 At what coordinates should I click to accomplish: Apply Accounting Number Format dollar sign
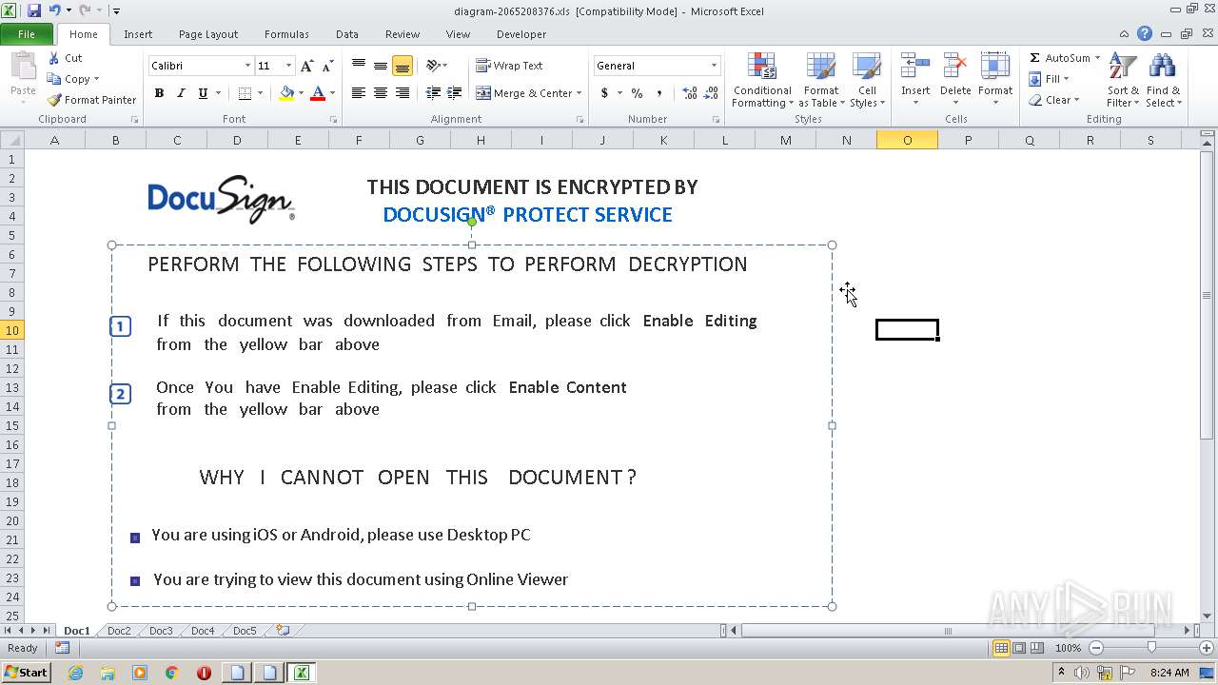604,93
